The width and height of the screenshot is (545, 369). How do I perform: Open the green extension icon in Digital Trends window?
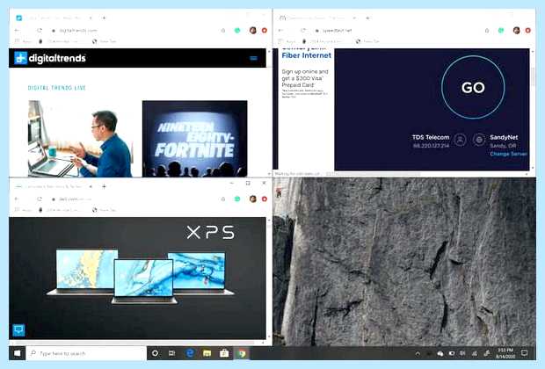(237, 31)
